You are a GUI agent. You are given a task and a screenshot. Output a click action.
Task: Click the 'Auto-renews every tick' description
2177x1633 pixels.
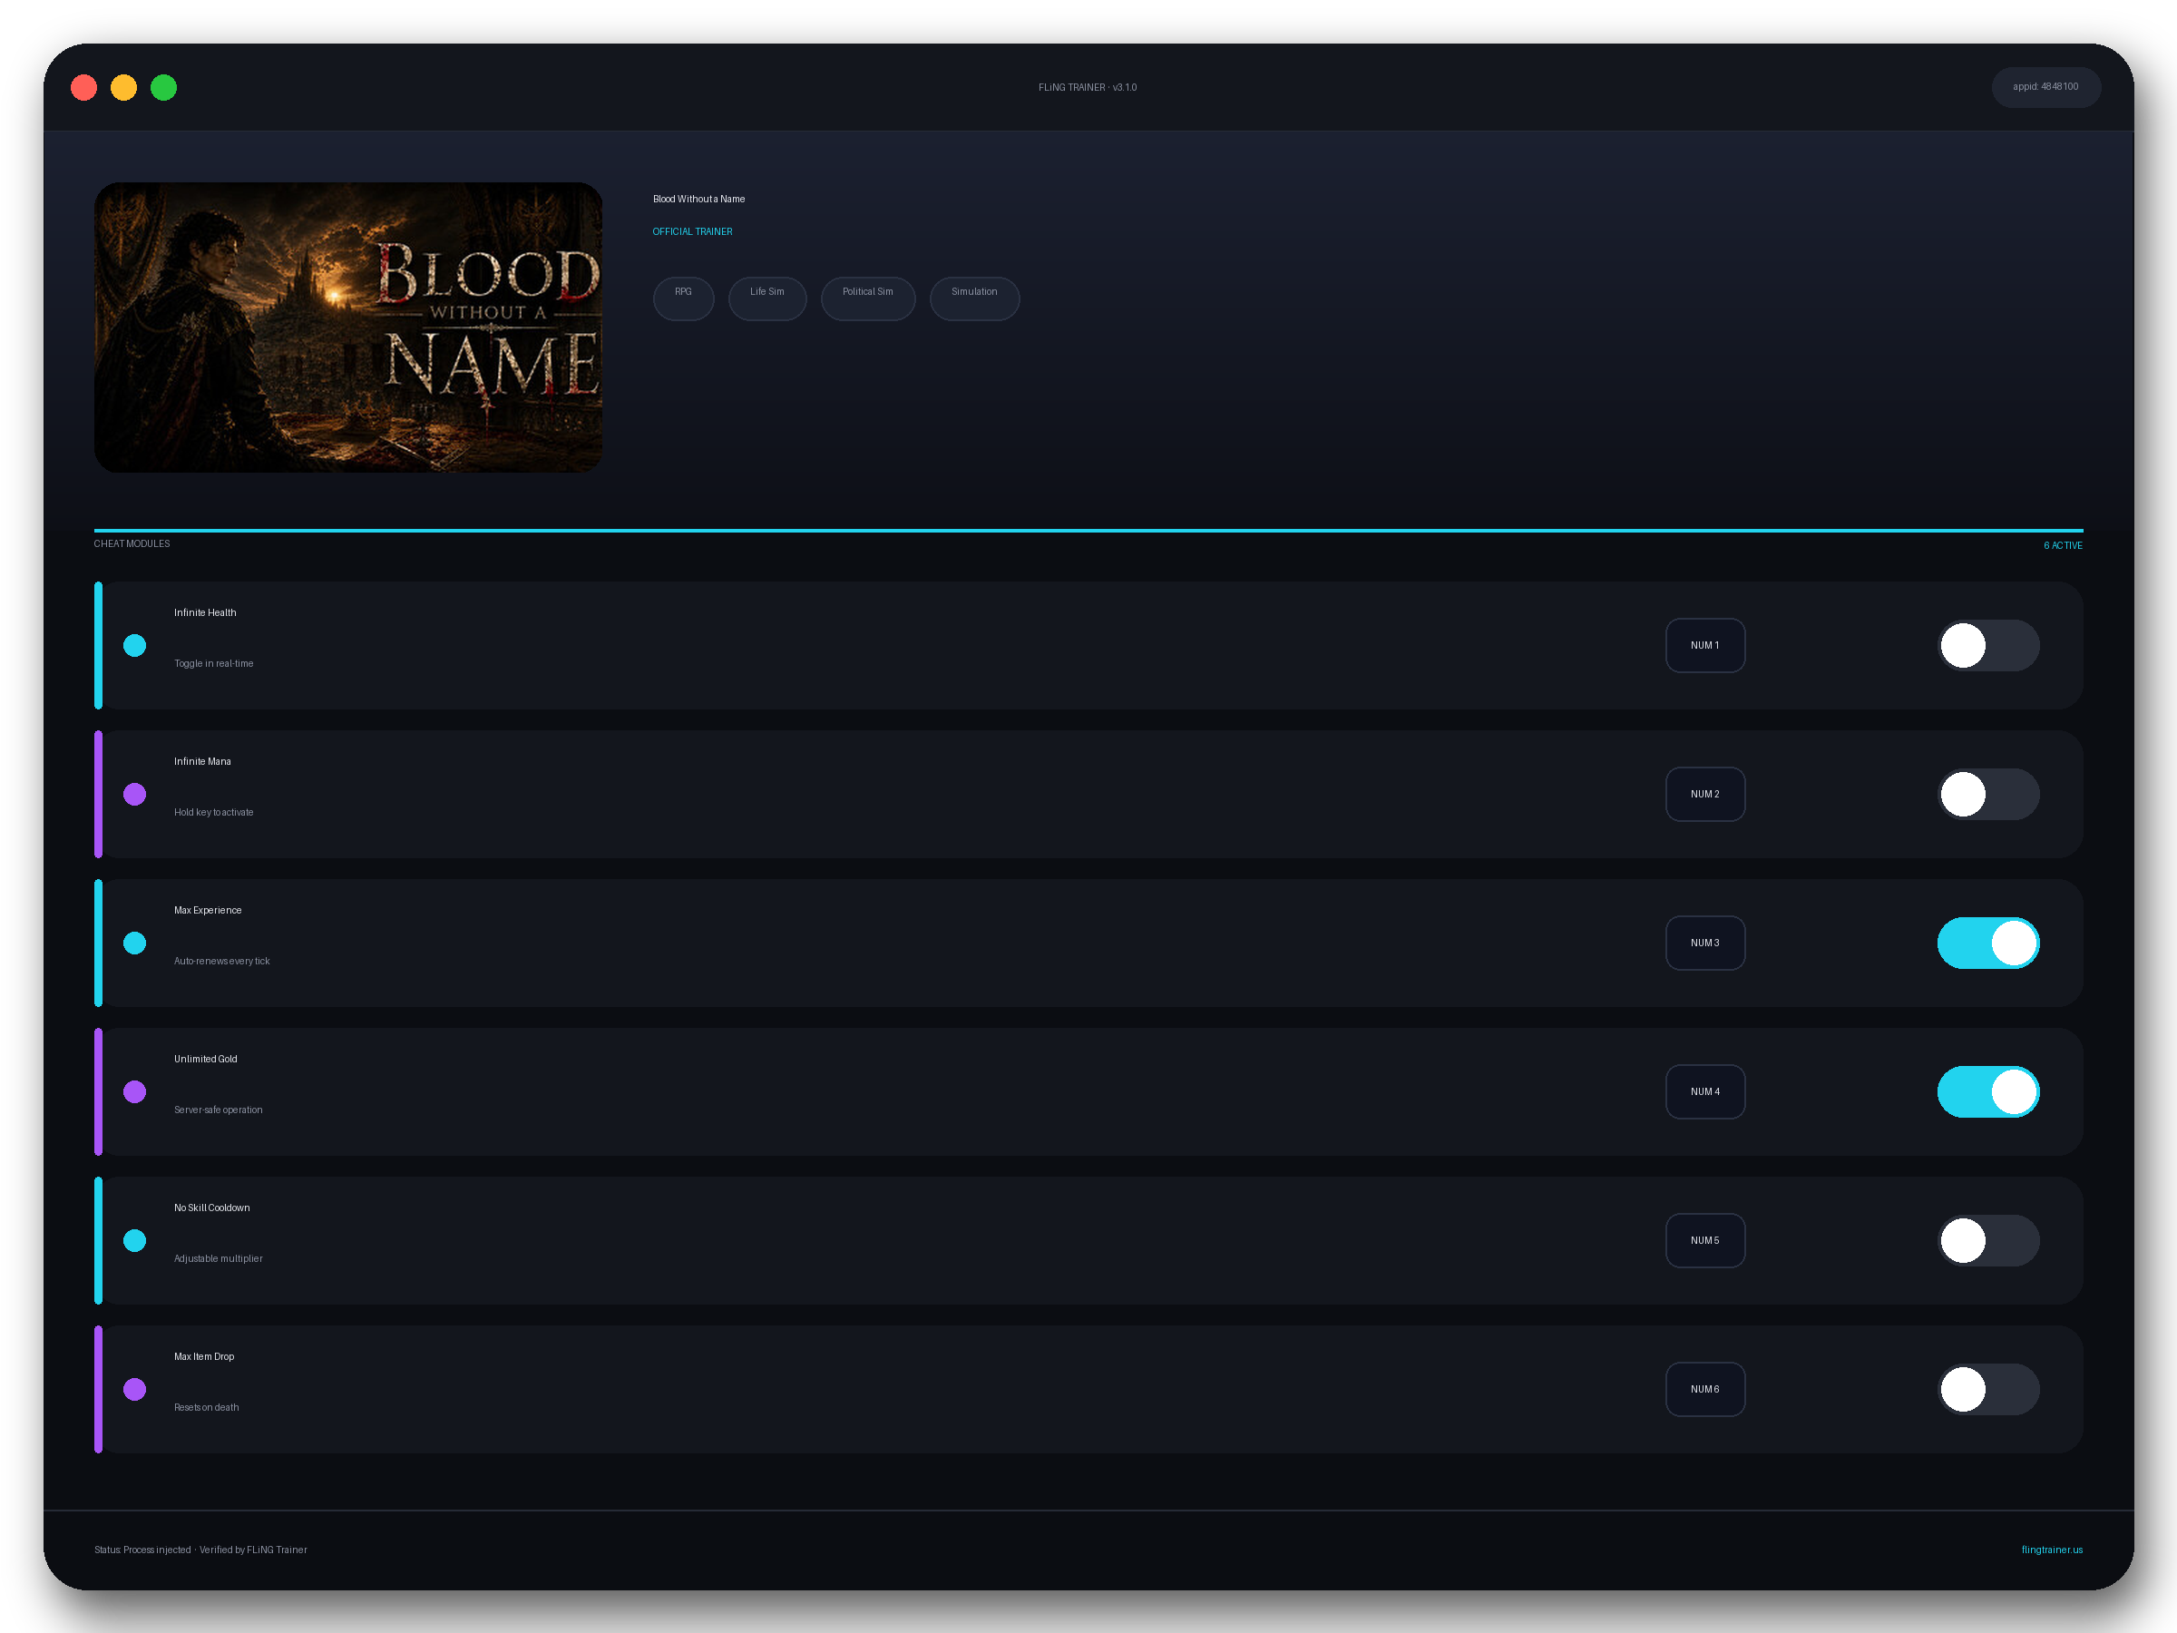point(221,962)
